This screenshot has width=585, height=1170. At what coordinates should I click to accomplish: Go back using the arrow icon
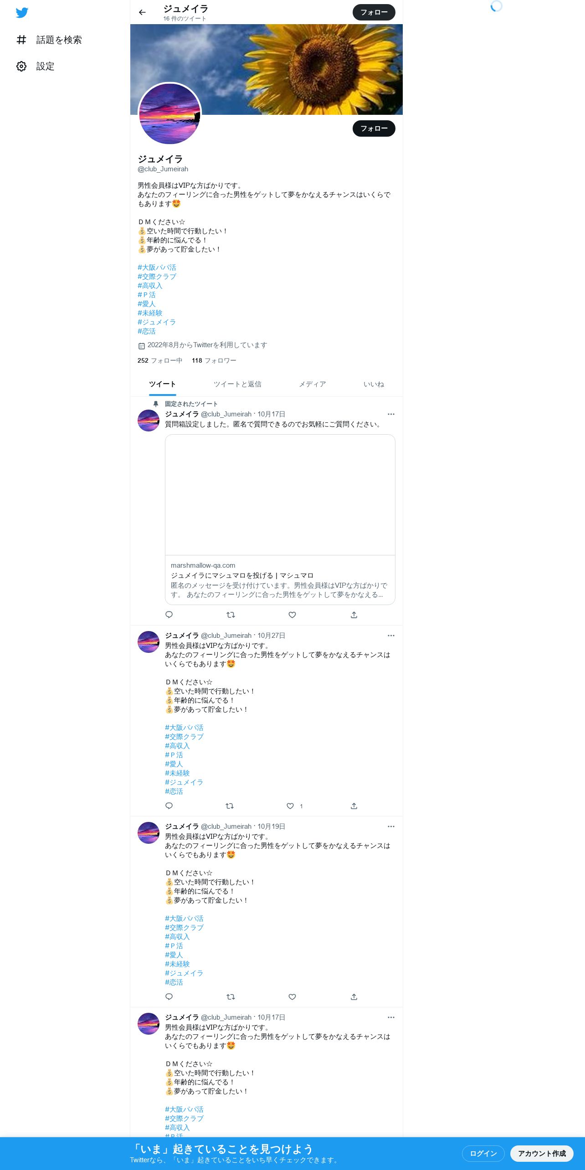tap(142, 12)
